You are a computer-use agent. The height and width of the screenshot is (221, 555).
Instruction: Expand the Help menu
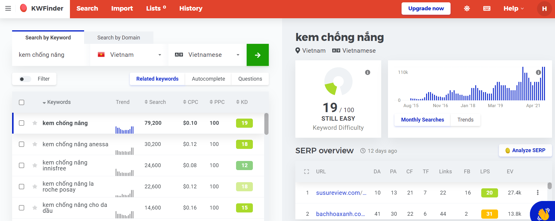pyautogui.click(x=514, y=9)
